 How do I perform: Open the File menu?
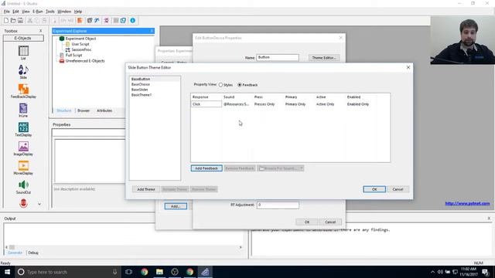point(7,12)
